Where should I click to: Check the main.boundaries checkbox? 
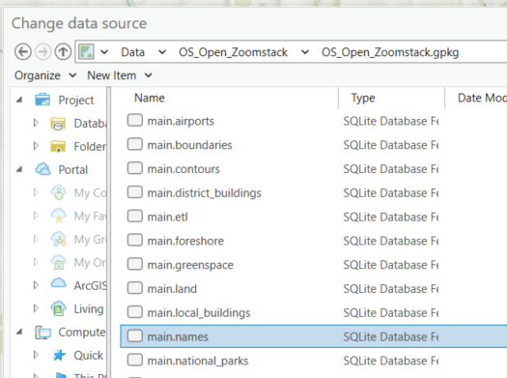point(135,144)
